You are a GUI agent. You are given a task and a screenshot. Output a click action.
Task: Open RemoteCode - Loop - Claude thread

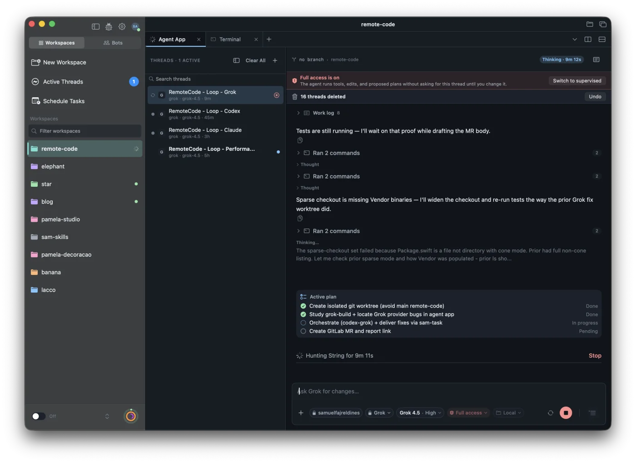point(215,133)
